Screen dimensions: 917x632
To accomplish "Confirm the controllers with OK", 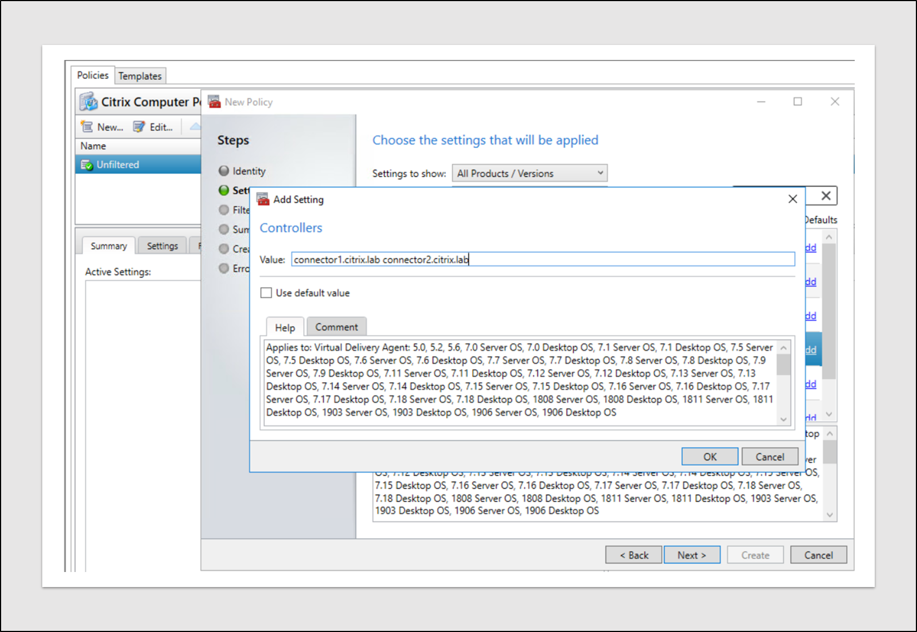I will 710,457.
